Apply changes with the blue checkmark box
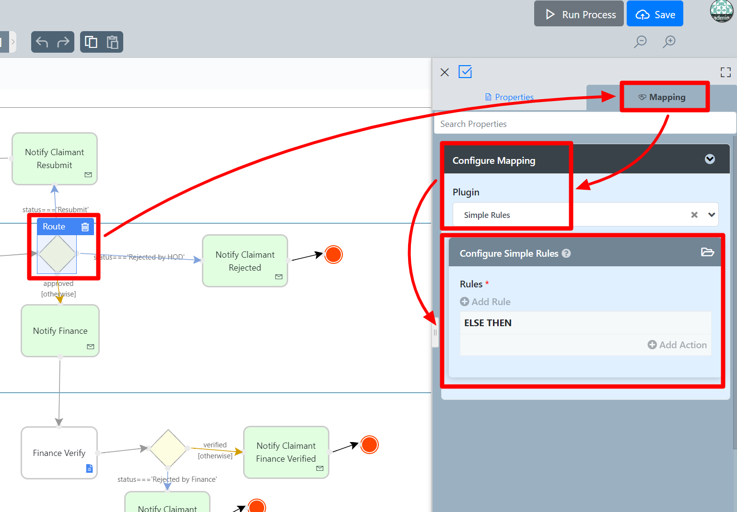This screenshot has width=737, height=512. tap(465, 72)
